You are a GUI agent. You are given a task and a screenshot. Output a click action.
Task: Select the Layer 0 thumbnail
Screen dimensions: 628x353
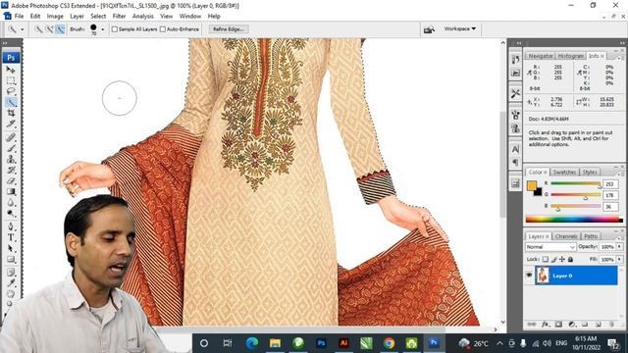tap(543, 276)
